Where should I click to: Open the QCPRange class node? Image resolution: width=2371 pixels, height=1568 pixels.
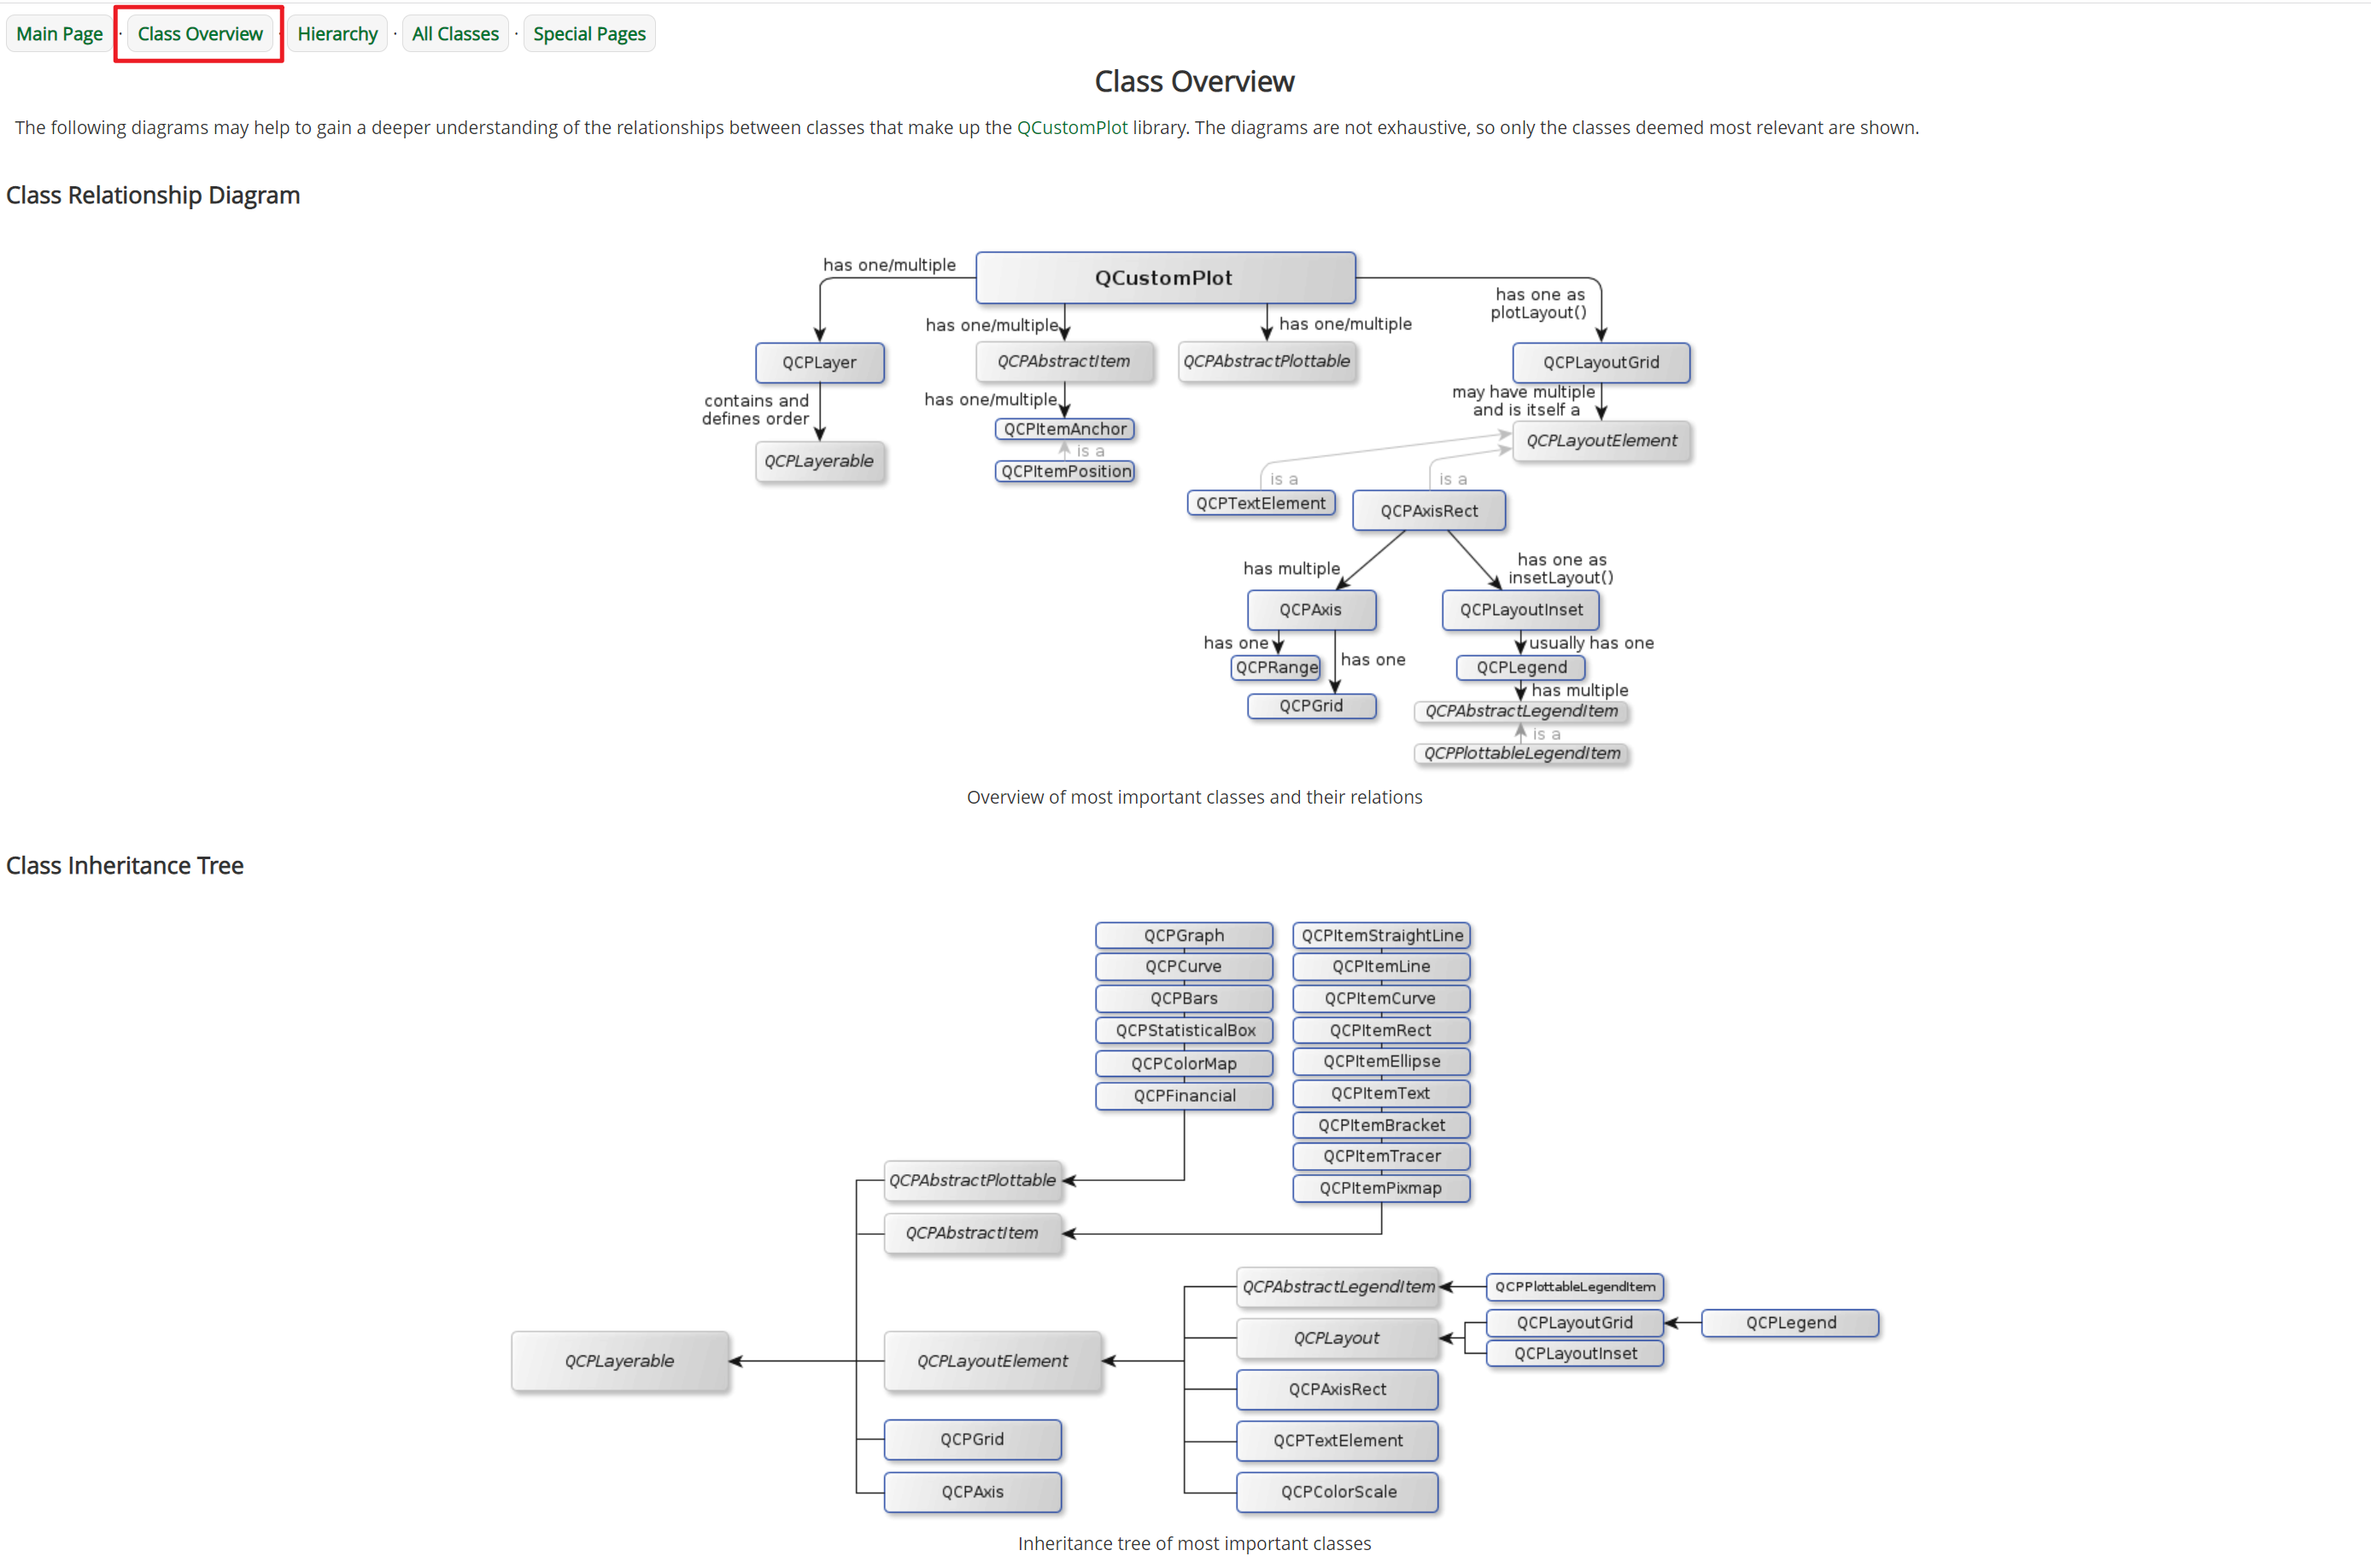pos(1276,667)
